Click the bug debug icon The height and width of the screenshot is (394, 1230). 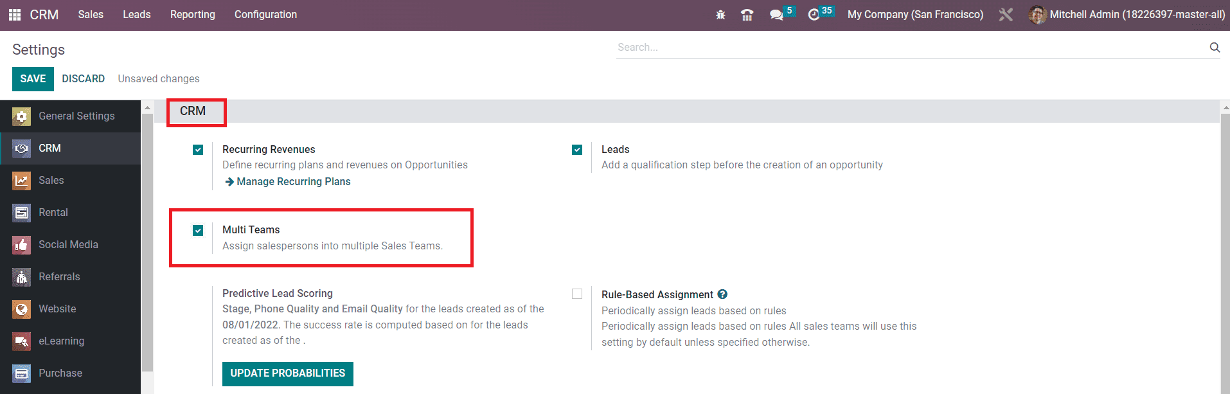[x=720, y=15]
